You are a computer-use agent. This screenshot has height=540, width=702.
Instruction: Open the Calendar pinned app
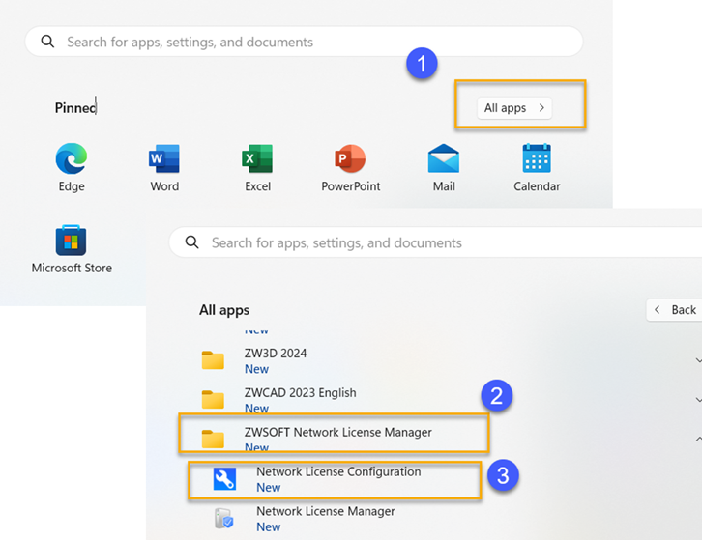pyautogui.click(x=537, y=167)
